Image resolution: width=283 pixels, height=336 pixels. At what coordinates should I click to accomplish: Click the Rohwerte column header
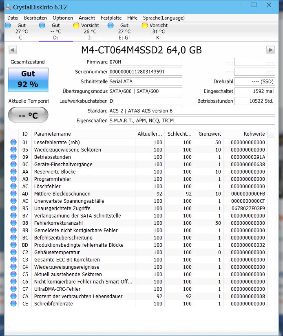tap(245, 134)
